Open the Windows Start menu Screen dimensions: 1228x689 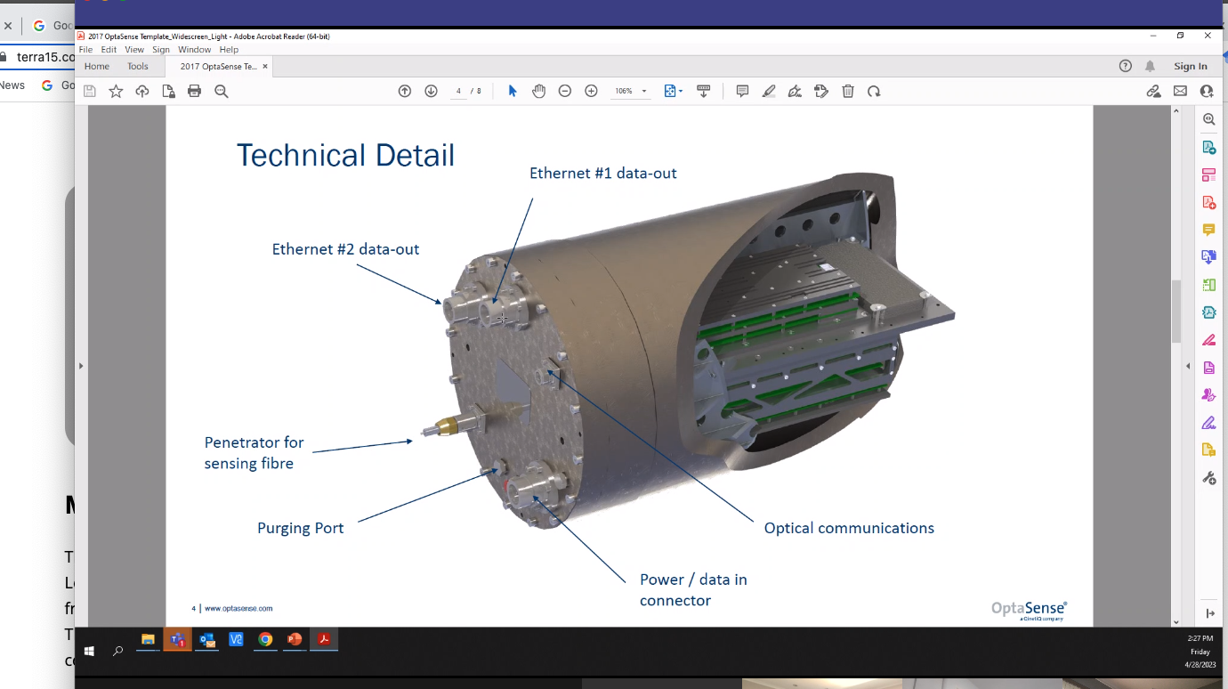[x=89, y=651]
